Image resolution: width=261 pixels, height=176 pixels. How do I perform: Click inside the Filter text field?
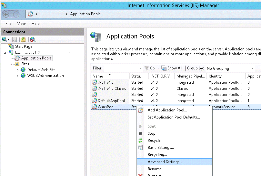121,68
